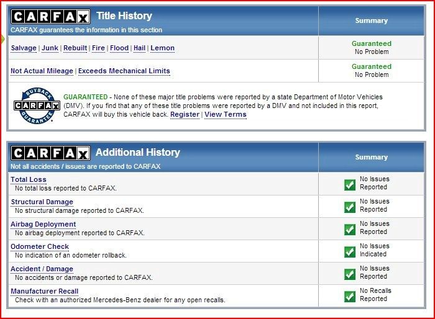Click 'No structural damage reported to CARFAX.'
The width and height of the screenshot is (435, 319).
pyautogui.click(x=80, y=210)
